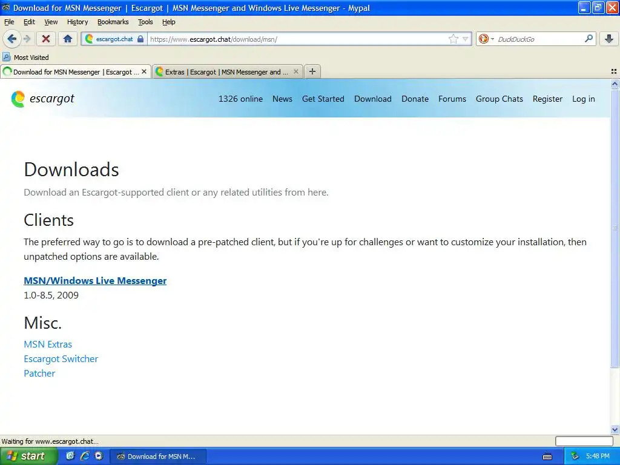Open the View menu

(x=51, y=22)
